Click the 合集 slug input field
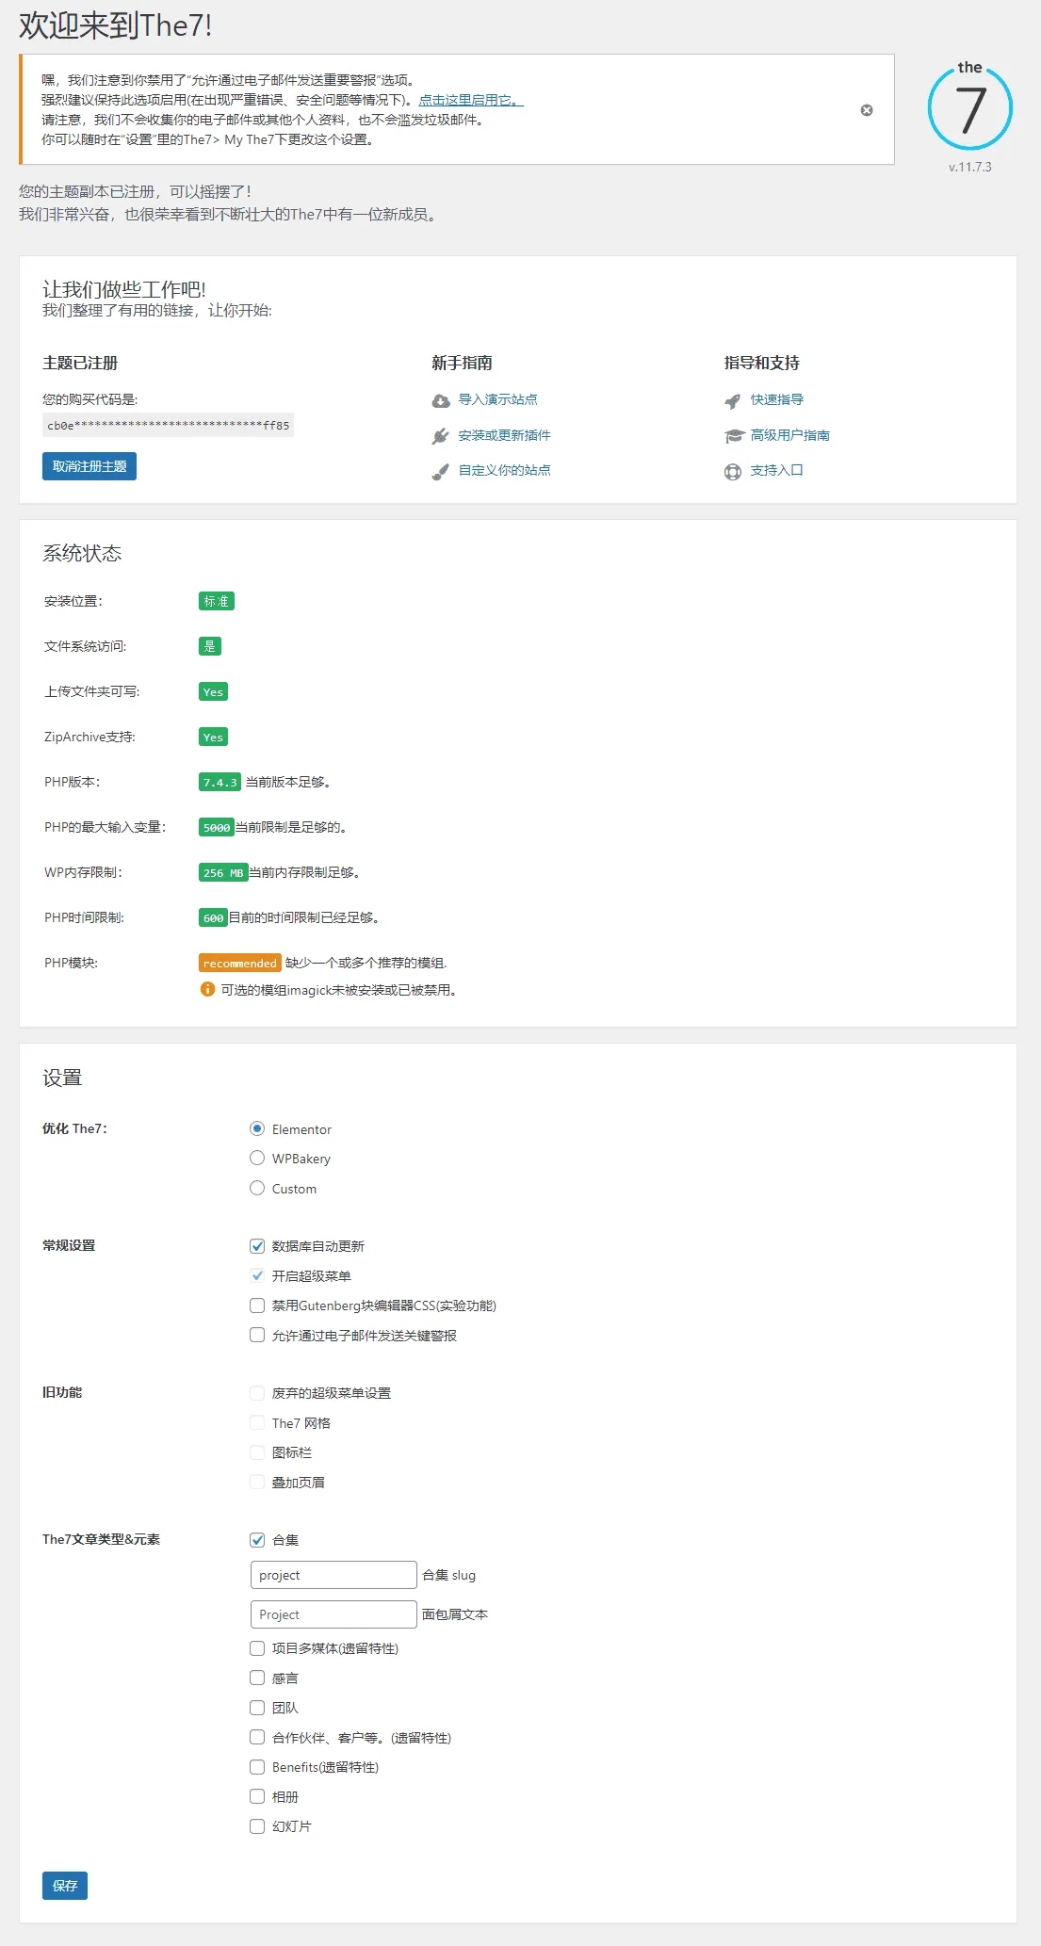The height and width of the screenshot is (1946, 1041). point(333,1575)
